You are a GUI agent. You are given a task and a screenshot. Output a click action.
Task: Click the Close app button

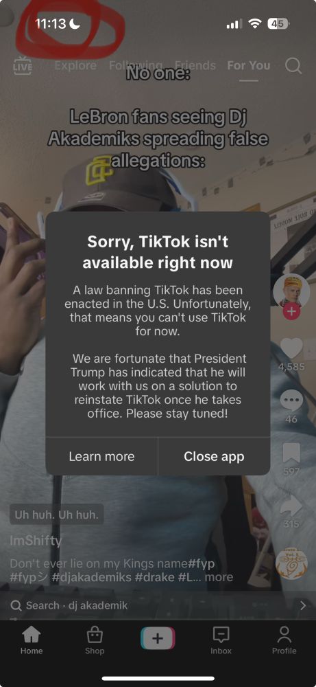pos(214,456)
